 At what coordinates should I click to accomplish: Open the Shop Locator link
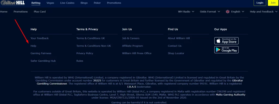[x=176, y=53]
